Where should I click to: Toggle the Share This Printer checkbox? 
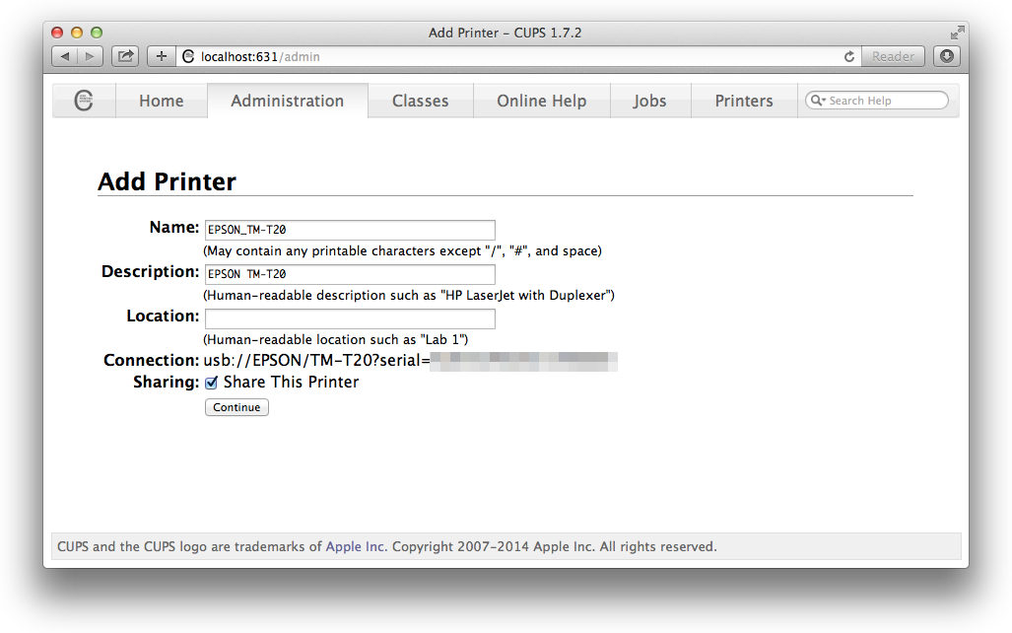(211, 383)
